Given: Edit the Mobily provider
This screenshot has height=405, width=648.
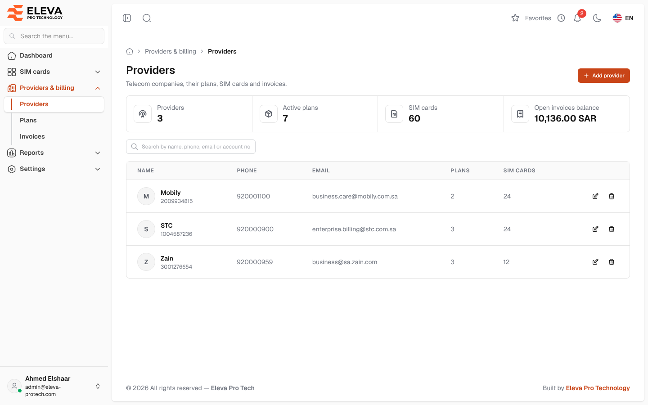Looking at the screenshot, I should pos(595,196).
